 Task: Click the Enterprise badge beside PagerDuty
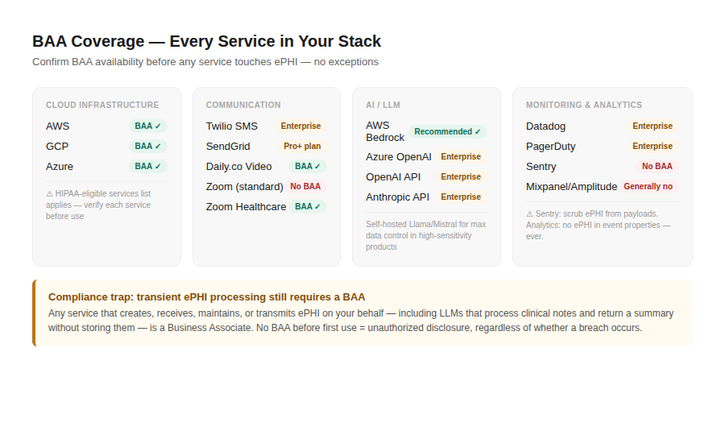click(x=652, y=146)
